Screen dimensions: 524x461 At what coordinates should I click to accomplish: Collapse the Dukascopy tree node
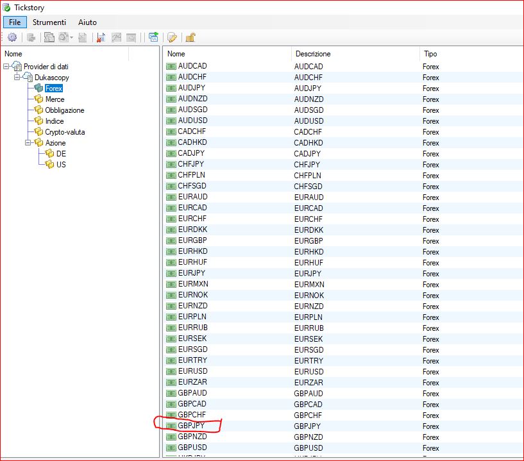click(17, 78)
